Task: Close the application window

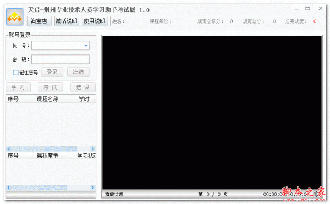Action: 321,8
